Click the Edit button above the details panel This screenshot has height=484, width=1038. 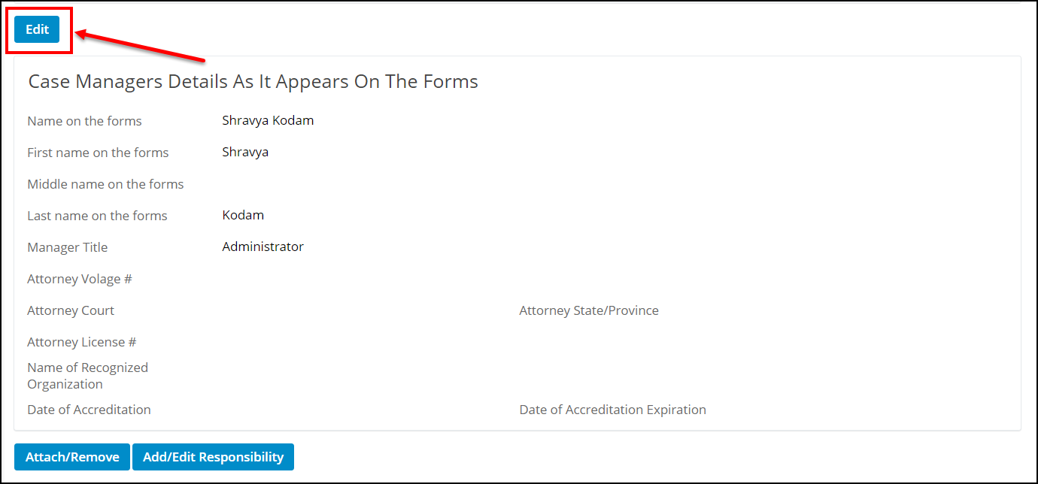(x=36, y=29)
